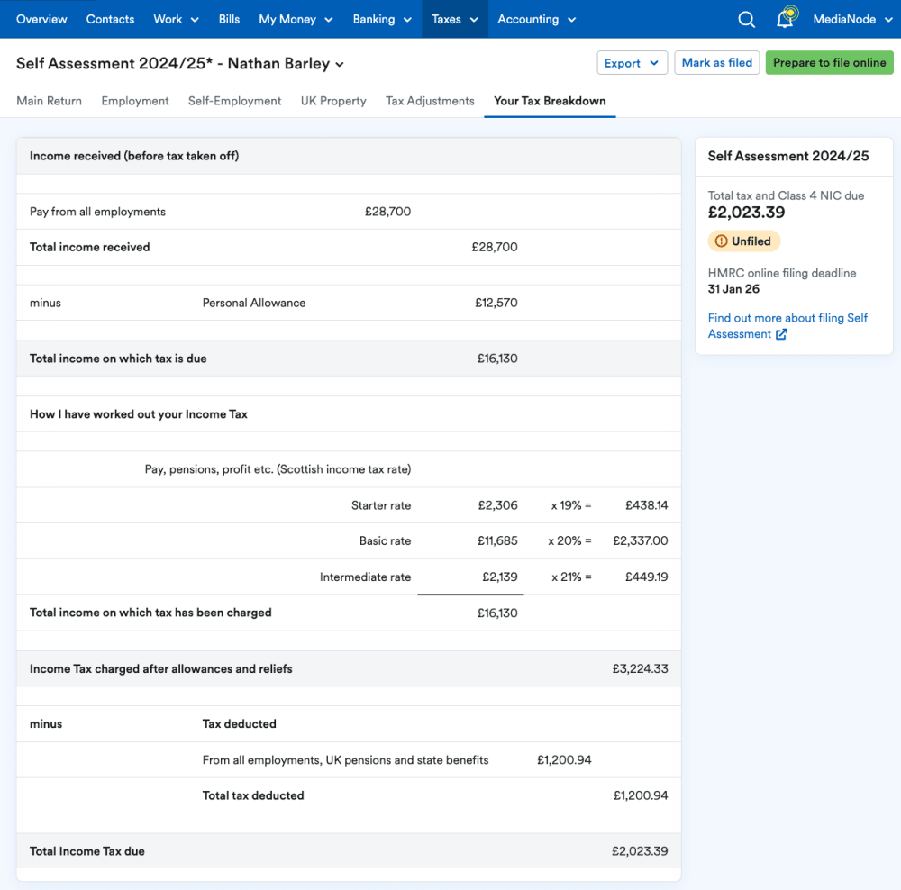Open the search icon in the navigation bar
Image resolution: width=901 pixels, height=890 pixels.
(x=747, y=19)
